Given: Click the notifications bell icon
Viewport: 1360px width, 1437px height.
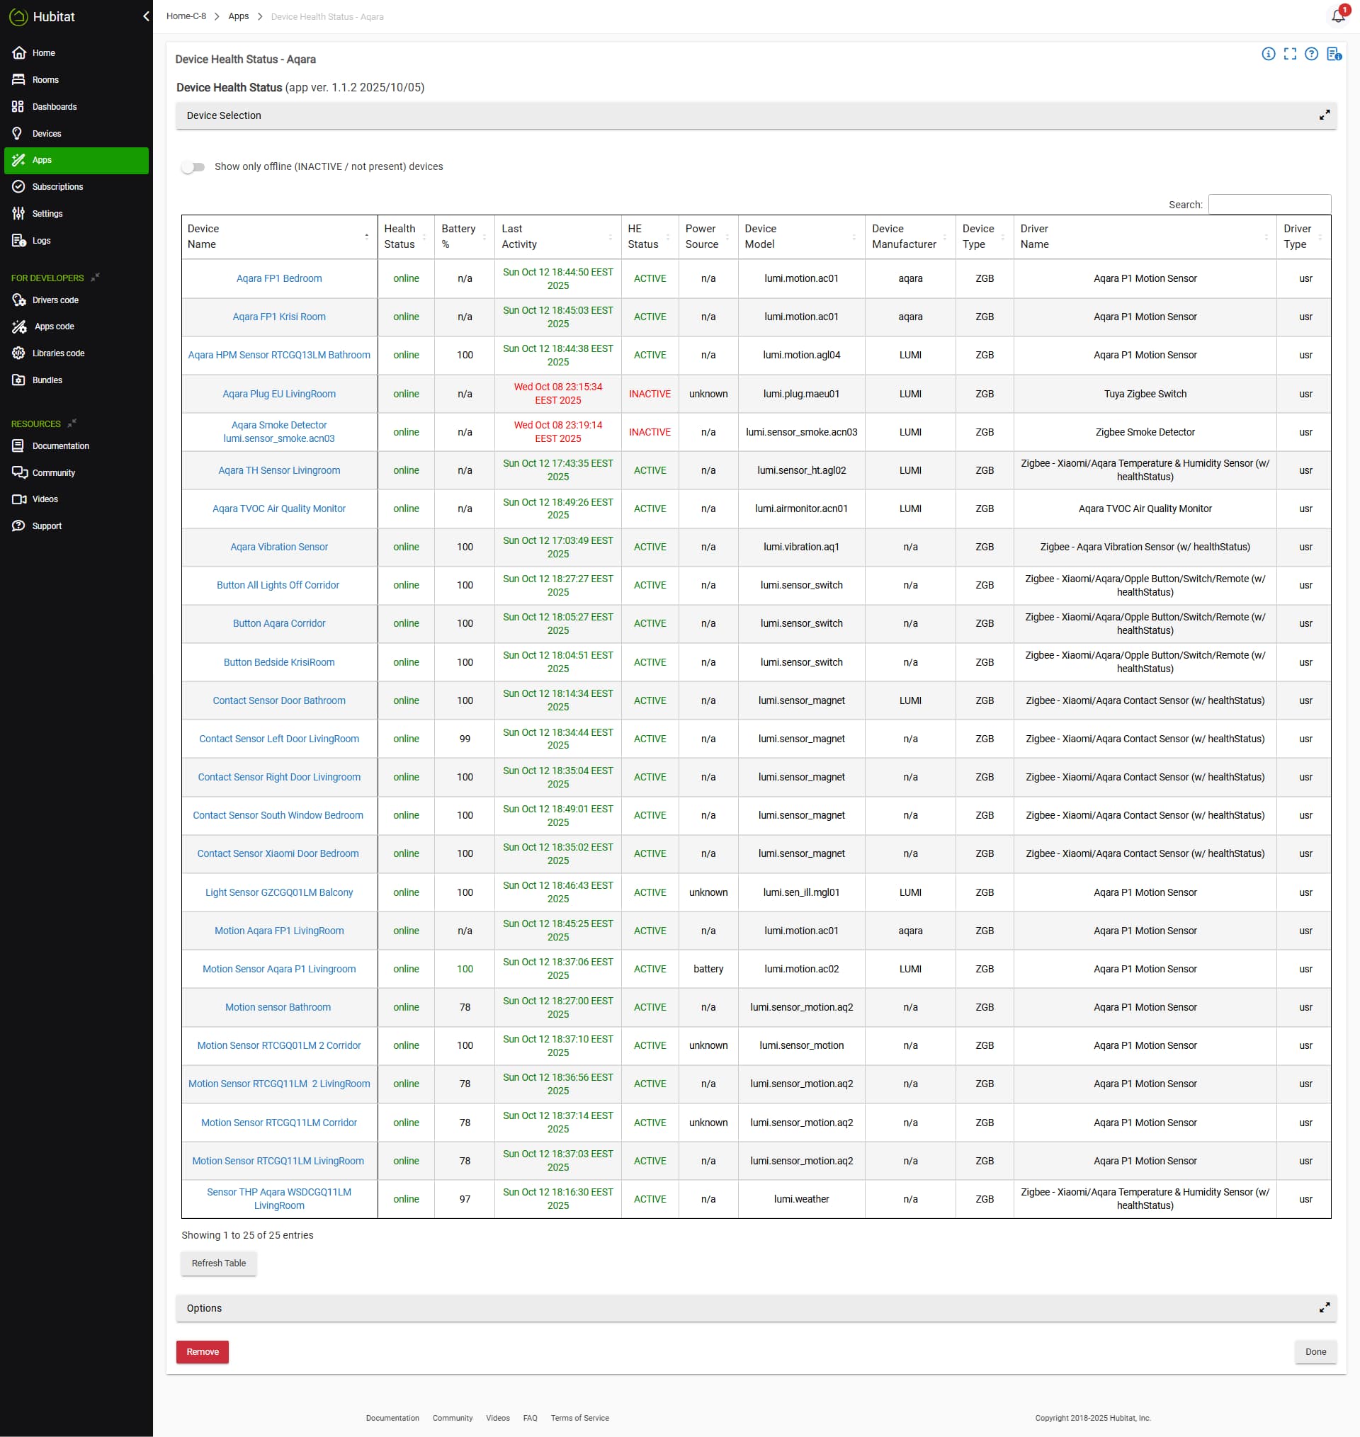Looking at the screenshot, I should point(1338,16).
